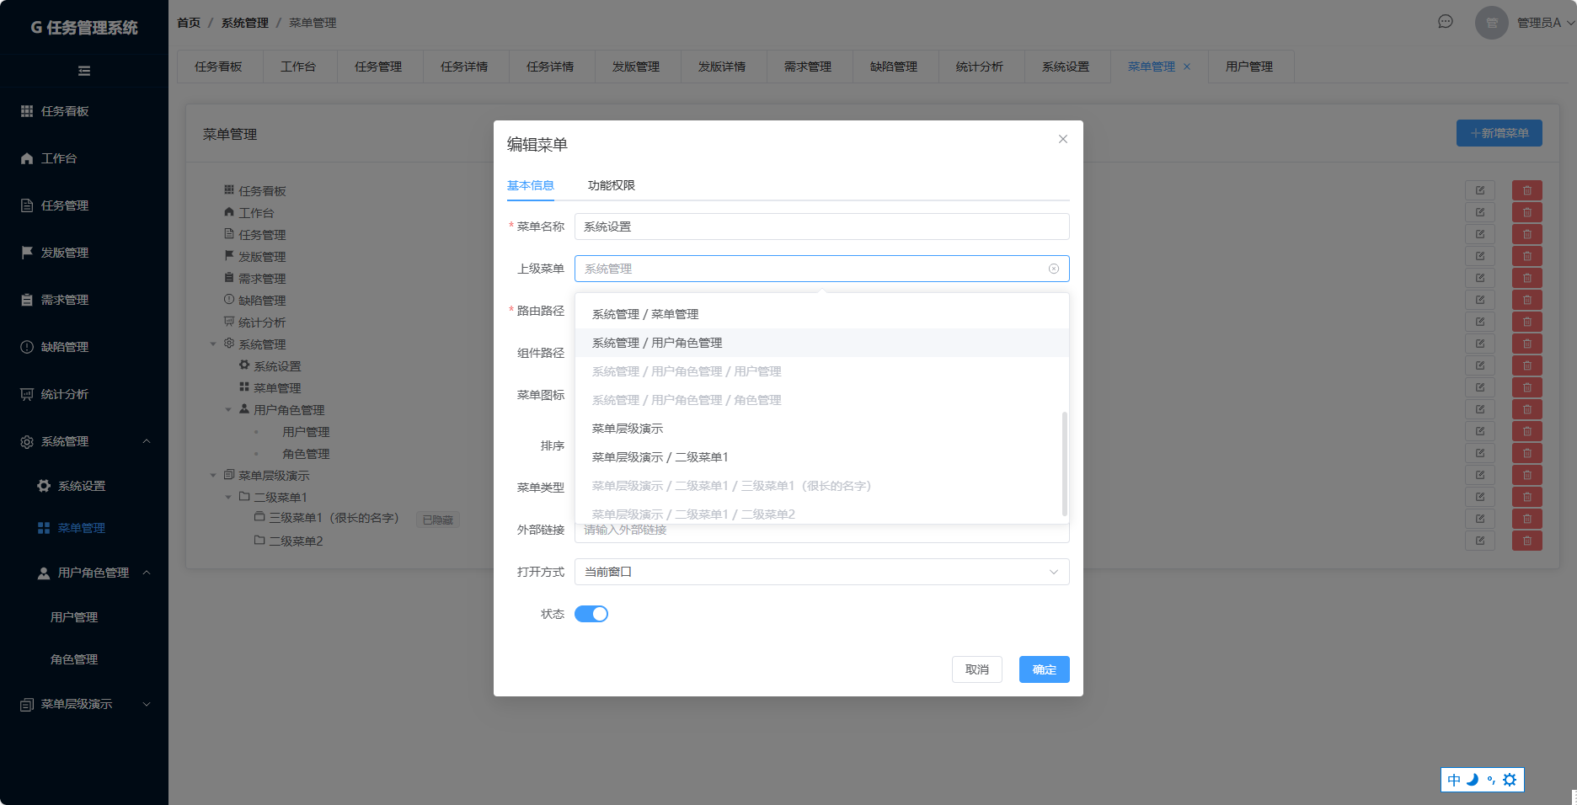Open the chat message icon in header
Image resolution: width=1577 pixels, height=805 pixels.
1446,22
